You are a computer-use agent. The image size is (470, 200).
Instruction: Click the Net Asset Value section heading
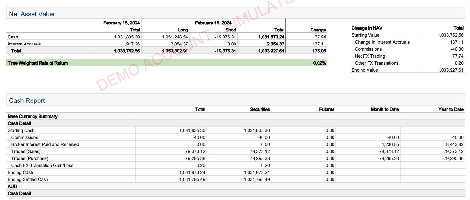pos(32,14)
